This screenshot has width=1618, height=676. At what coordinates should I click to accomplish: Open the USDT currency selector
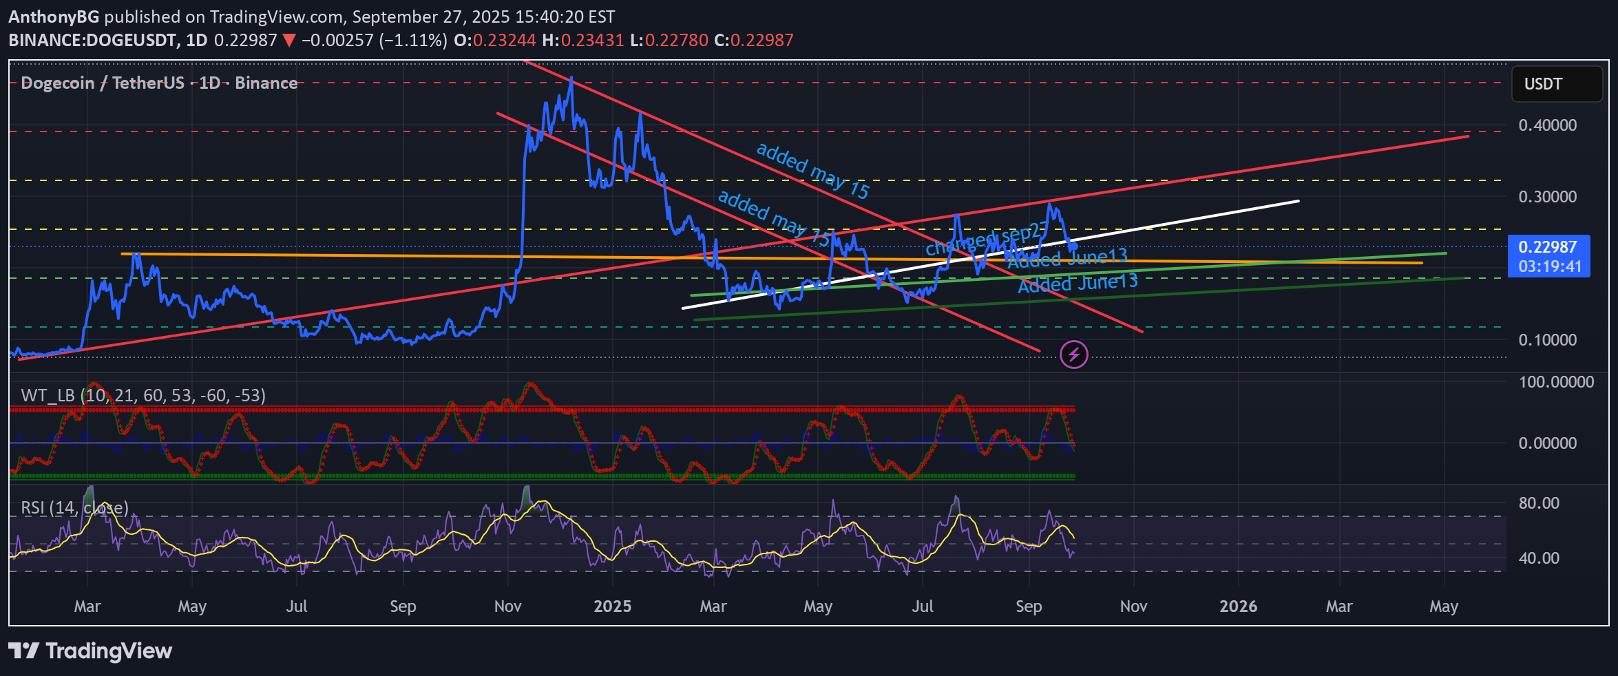pos(1556,84)
